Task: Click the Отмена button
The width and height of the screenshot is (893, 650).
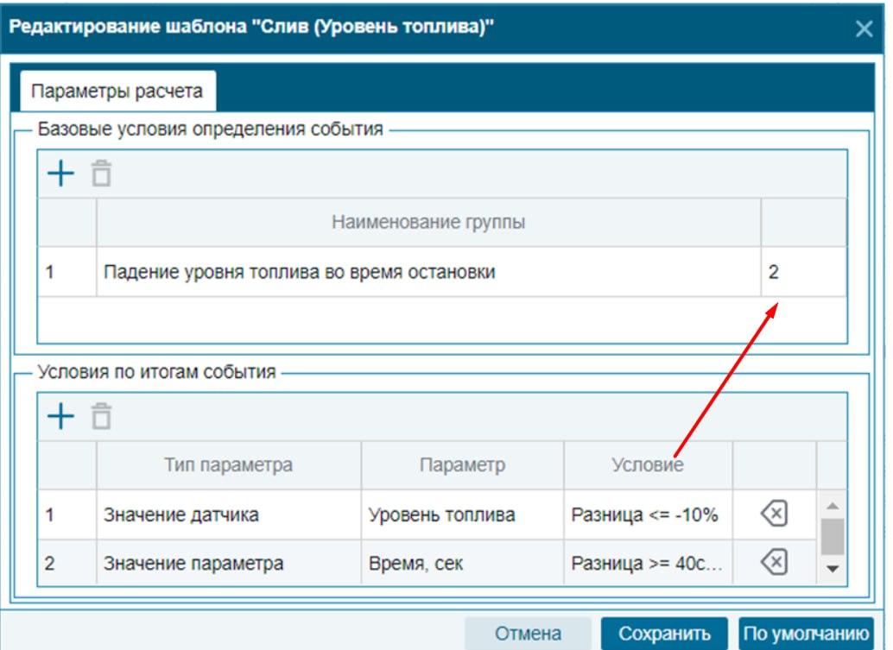Action: pyautogui.click(x=528, y=634)
